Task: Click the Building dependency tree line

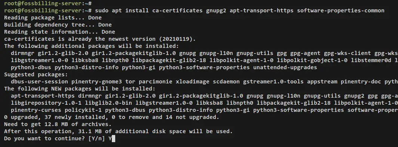Action: [58, 25]
